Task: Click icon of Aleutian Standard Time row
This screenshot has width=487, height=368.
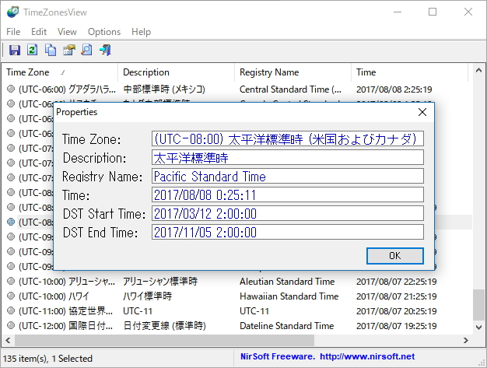Action: point(11,282)
